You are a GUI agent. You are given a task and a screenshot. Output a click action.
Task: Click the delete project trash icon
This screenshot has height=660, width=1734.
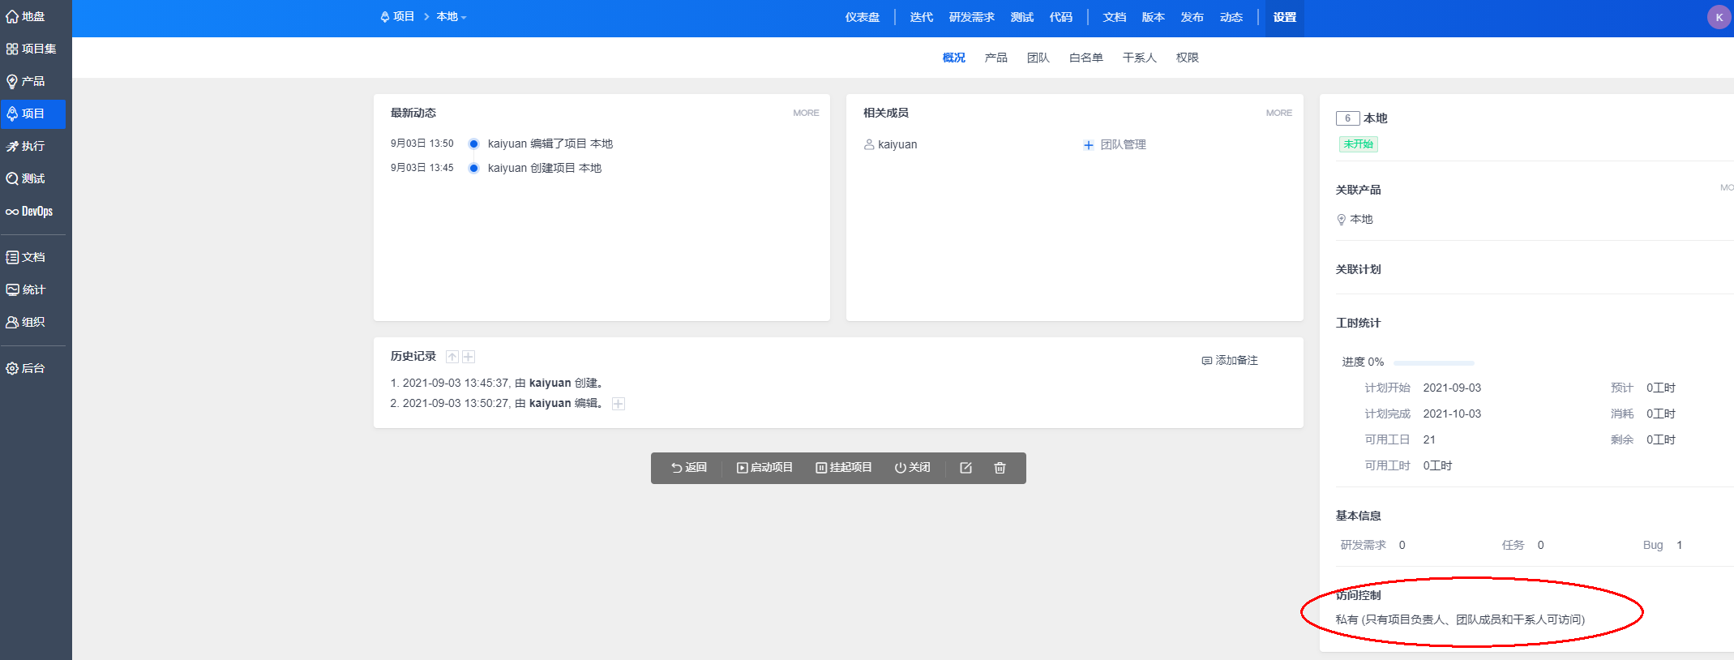pos(1000,468)
